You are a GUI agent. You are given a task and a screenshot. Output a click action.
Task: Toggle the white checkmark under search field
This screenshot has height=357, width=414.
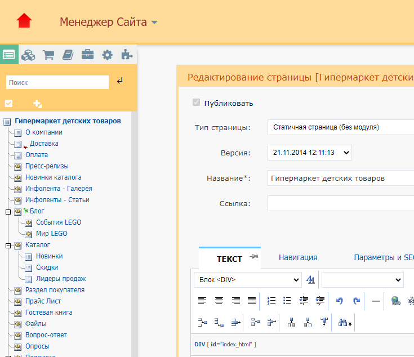point(8,104)
